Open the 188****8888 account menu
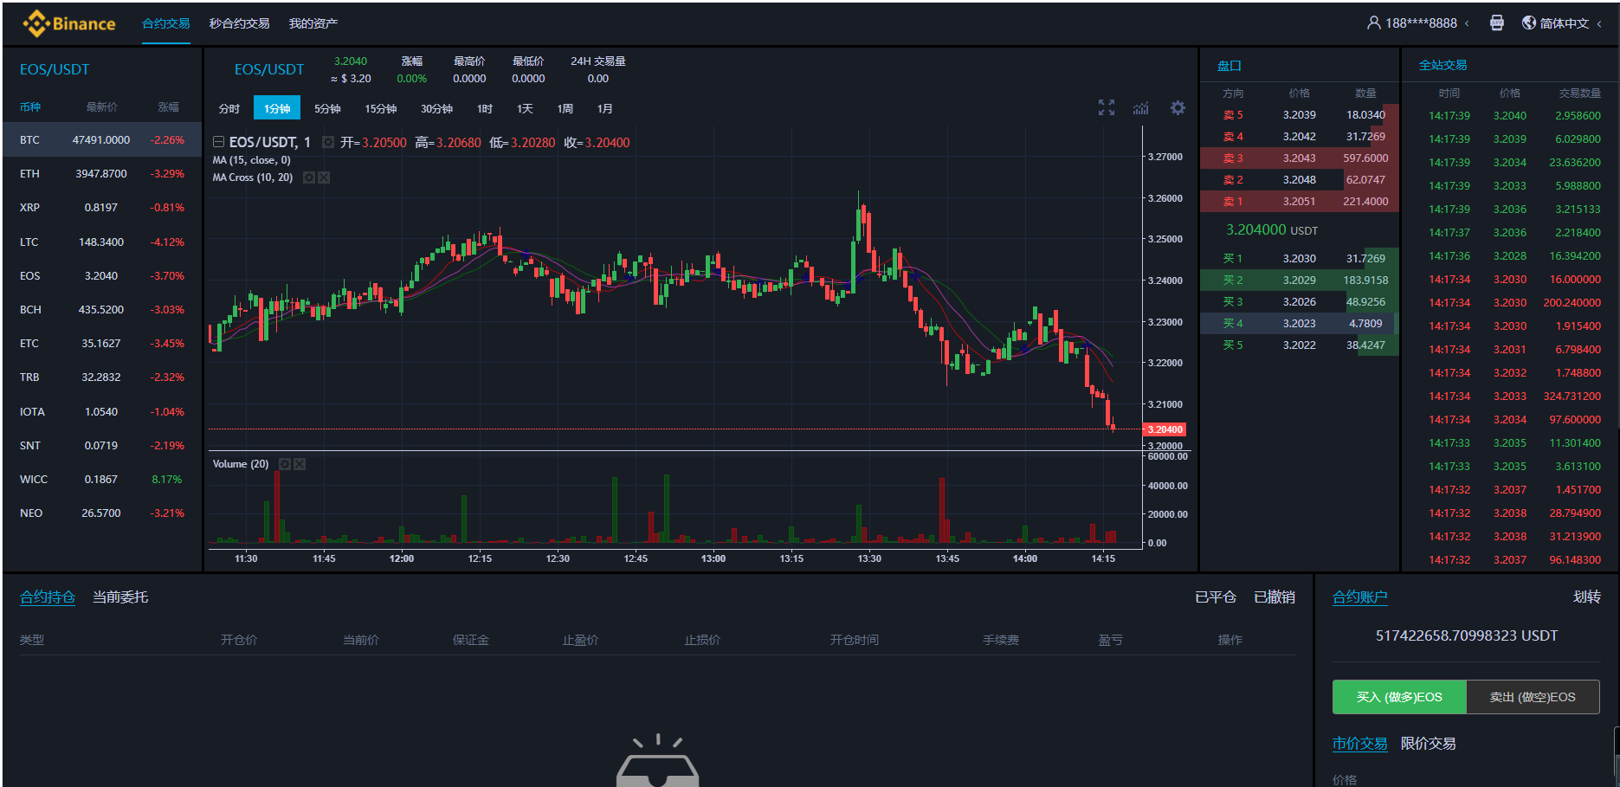Image resolution: width=1620 pixels, height=787 pixels. click(1421, 23)
